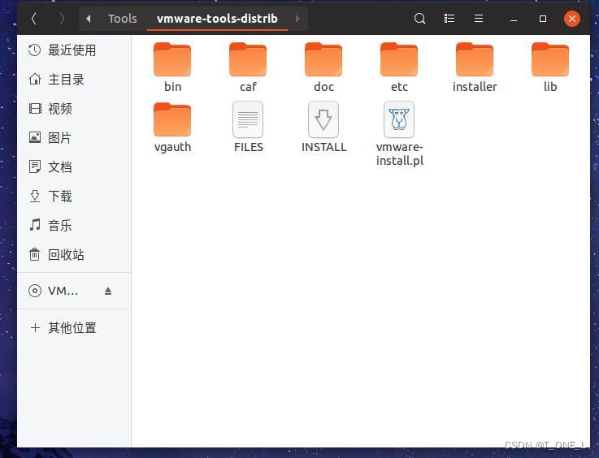Close the file manager window
Viewport: 599px width, 458px height.
point(572,19)
